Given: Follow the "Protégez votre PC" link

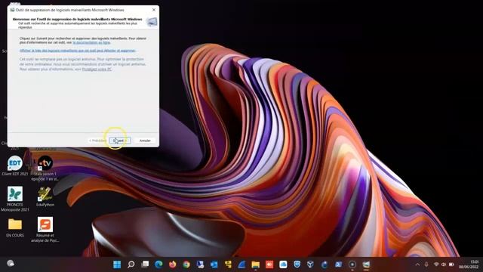Looking at the screenshot, I should [97, 70].
